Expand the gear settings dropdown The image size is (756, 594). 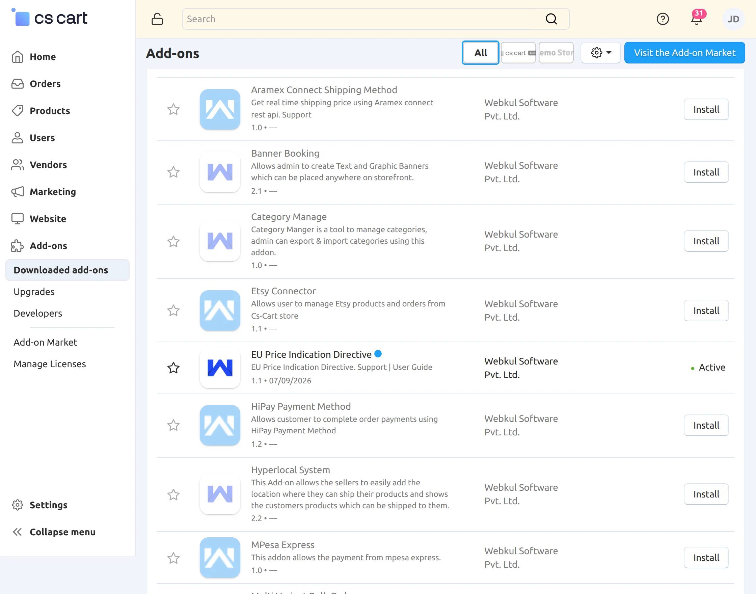pyautogui.click(x=601, y=53)
